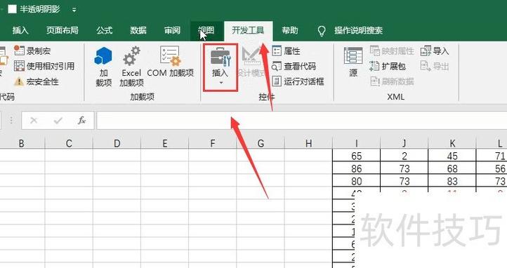Image resolution: width=507 pixels, height=268 pixels.
Task: Select the 数据 ribbon tab
Action: pyautogui.click(x=138, y=30)
